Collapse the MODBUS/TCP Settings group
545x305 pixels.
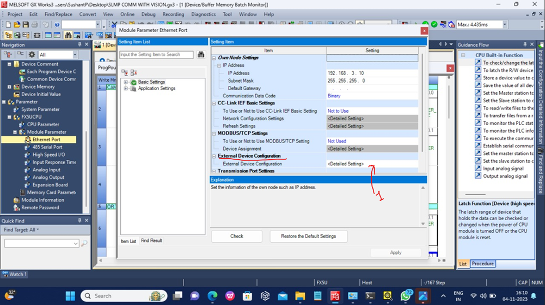pyautogui.click(x=214, y=134)
